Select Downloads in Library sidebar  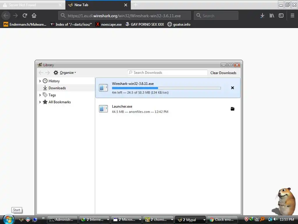coord(57,88)
